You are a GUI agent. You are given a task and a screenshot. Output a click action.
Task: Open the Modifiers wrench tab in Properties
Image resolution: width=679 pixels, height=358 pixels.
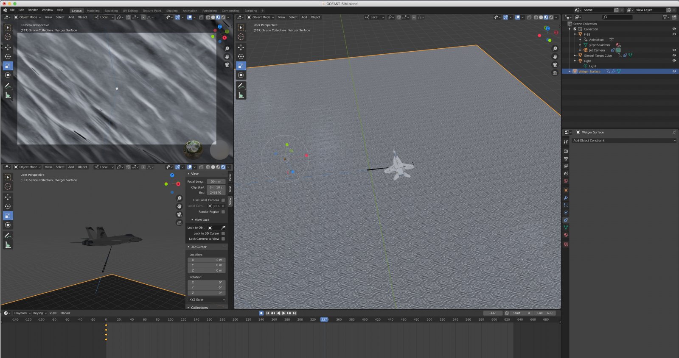[566, 198]
